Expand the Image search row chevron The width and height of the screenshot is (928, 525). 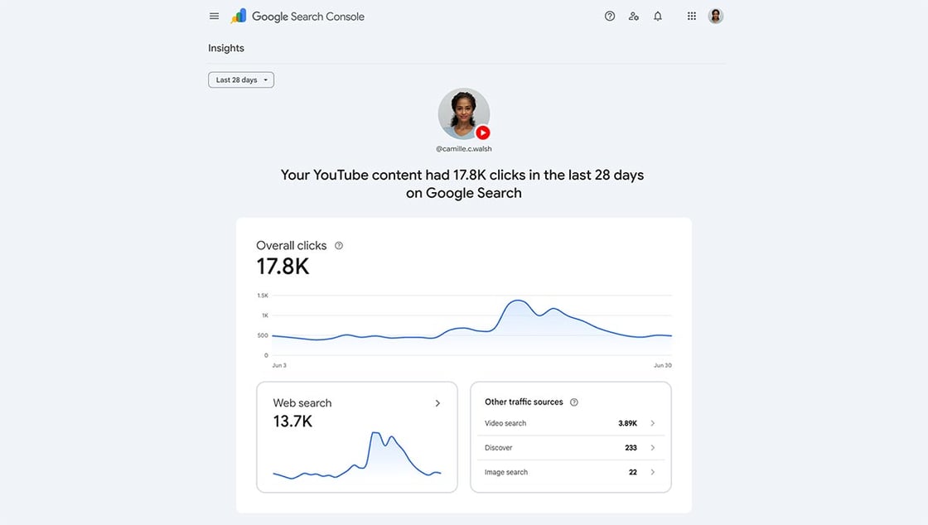click(x=653, y=472)
